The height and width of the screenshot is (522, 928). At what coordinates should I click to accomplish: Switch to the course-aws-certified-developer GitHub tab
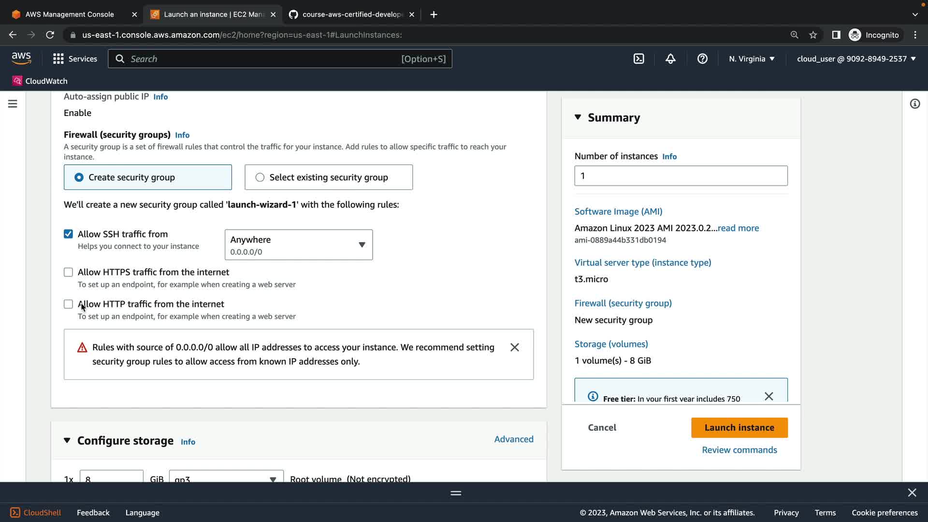pyautogui.click(x=352, y=14)
